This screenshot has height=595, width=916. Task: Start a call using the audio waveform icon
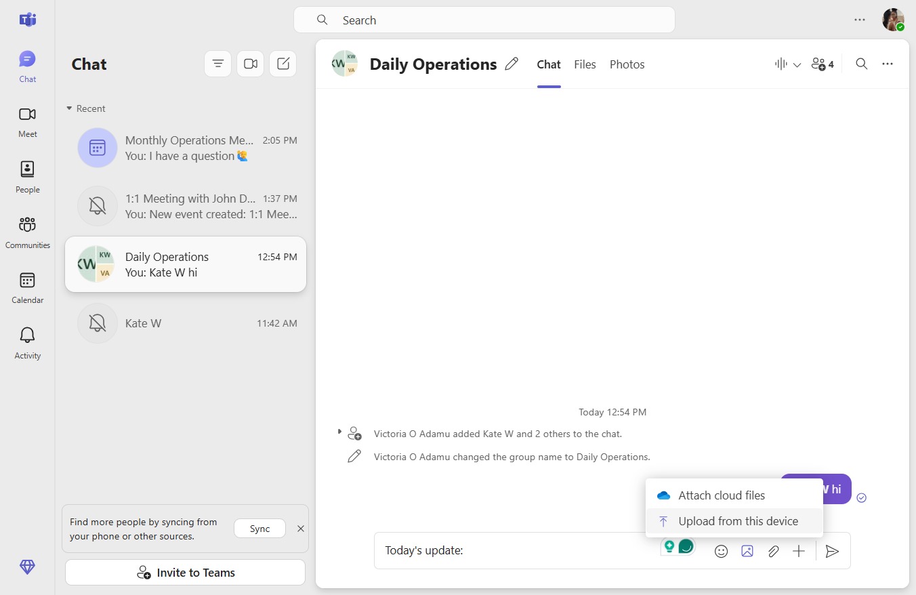pos(780,64)
